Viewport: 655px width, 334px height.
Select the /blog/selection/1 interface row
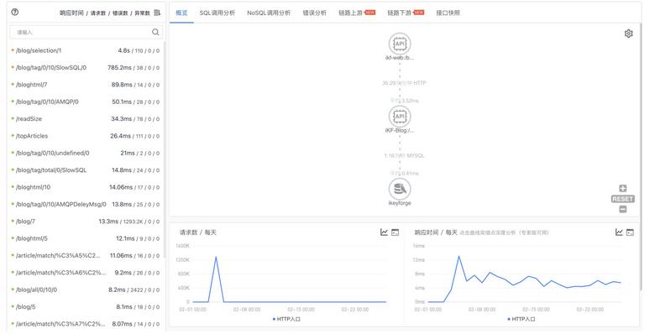click(86, 50)
